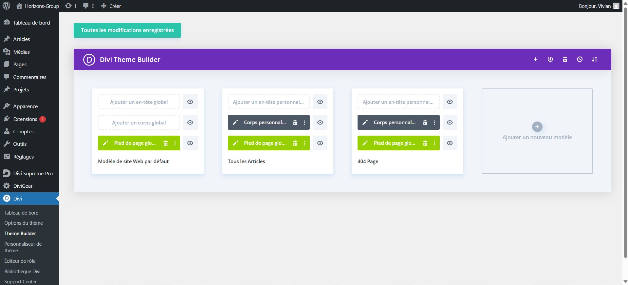Open three-dot menu for Tous les Articles body
Screen dimensions: 628x285
305,123
